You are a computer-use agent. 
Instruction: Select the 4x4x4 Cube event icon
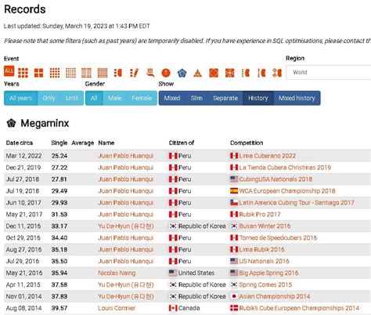[55, 73]
